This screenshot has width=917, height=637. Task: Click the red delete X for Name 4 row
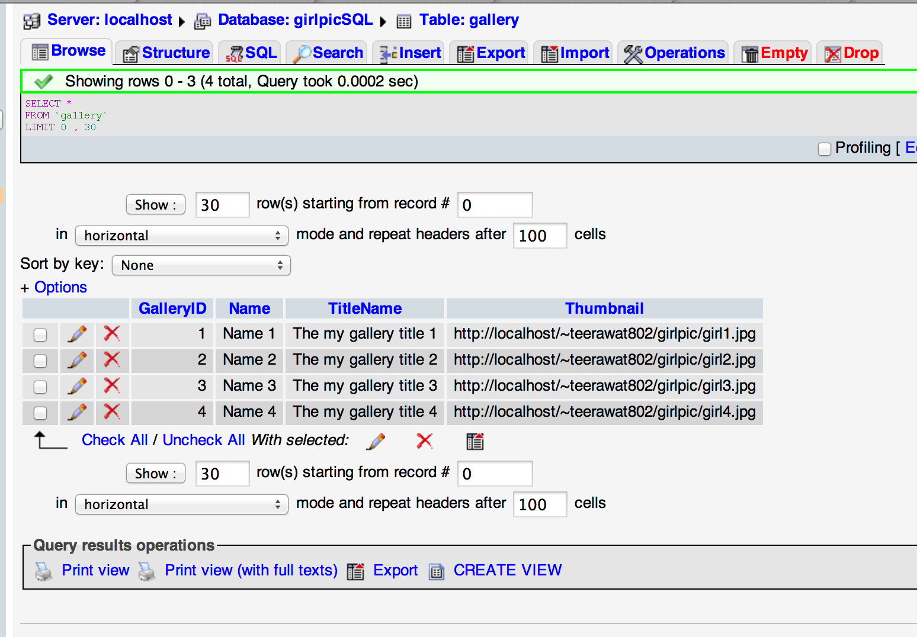click(111, 412)
